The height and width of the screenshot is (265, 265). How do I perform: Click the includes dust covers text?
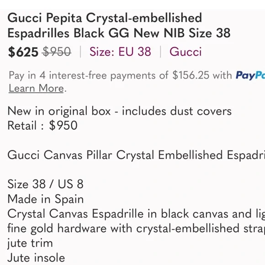(x=177, y=111)
